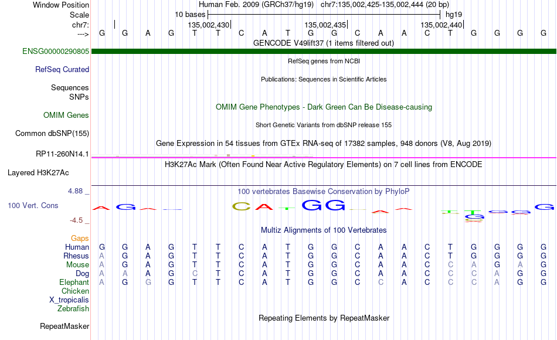
Task: Open the Common dbSNP(155) track label
Action: [x=52, y=133]
